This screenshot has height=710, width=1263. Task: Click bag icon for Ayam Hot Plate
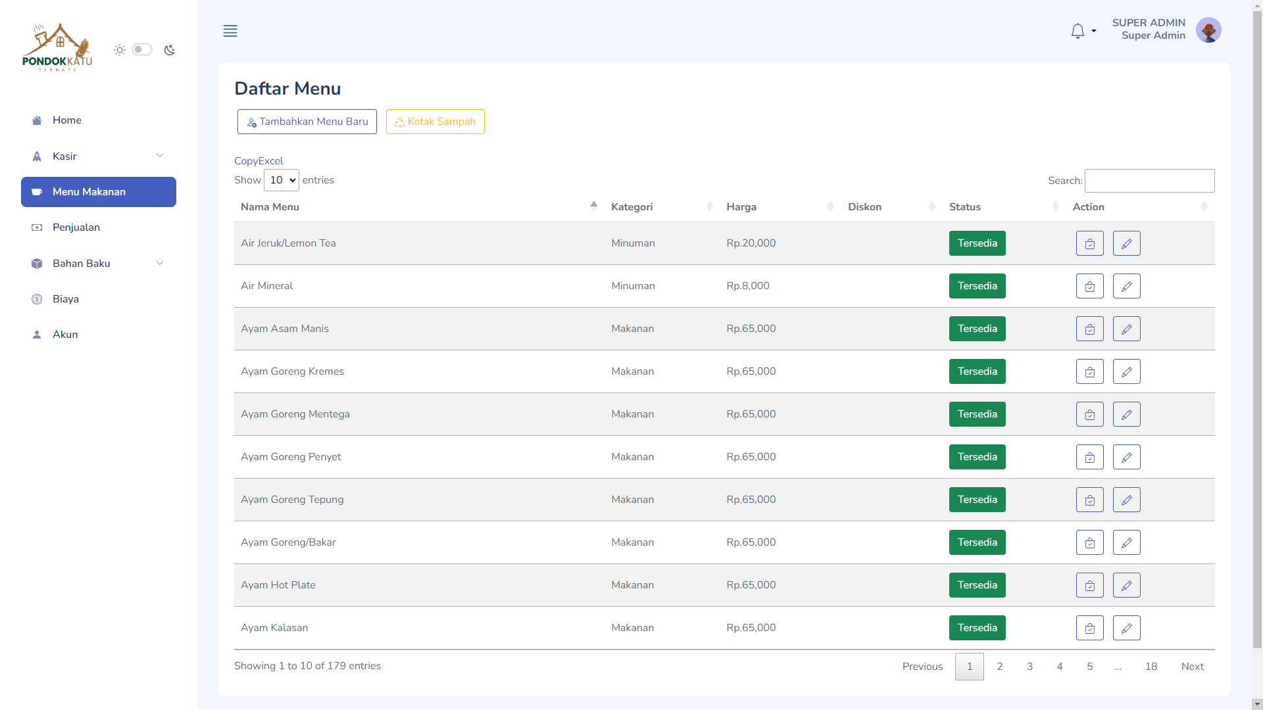click(x=1089, y=585)
